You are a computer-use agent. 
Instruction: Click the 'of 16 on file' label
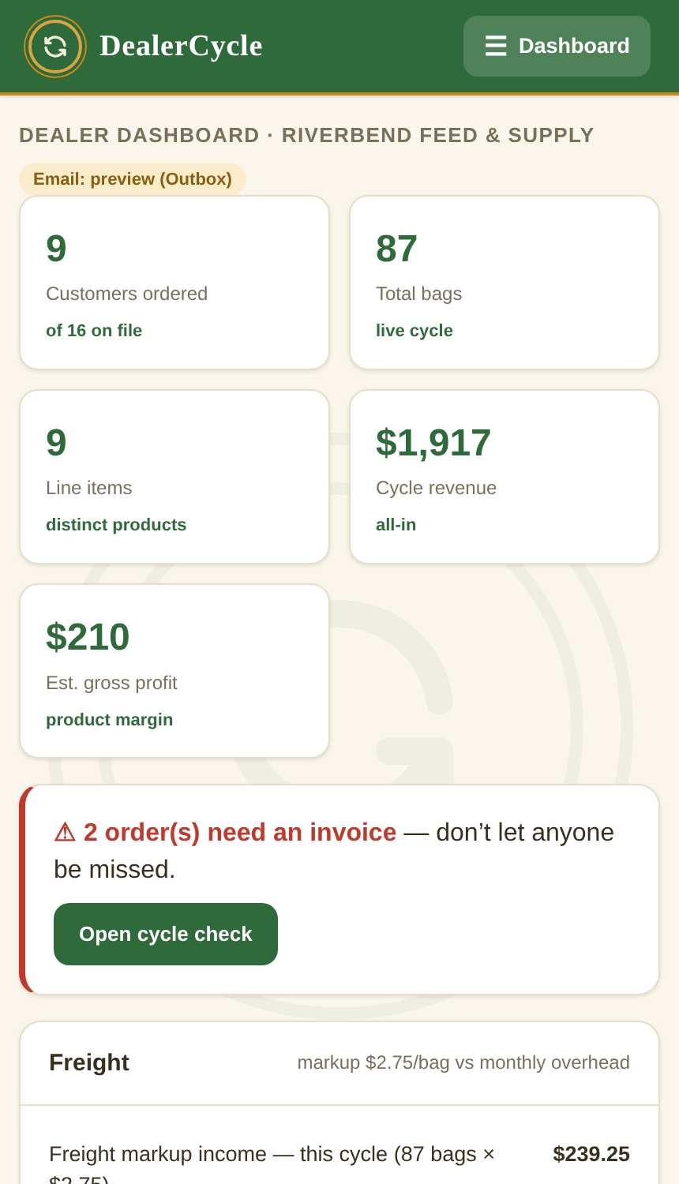point(94,331)
